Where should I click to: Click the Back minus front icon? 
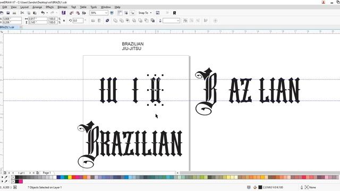click(147, 21)
